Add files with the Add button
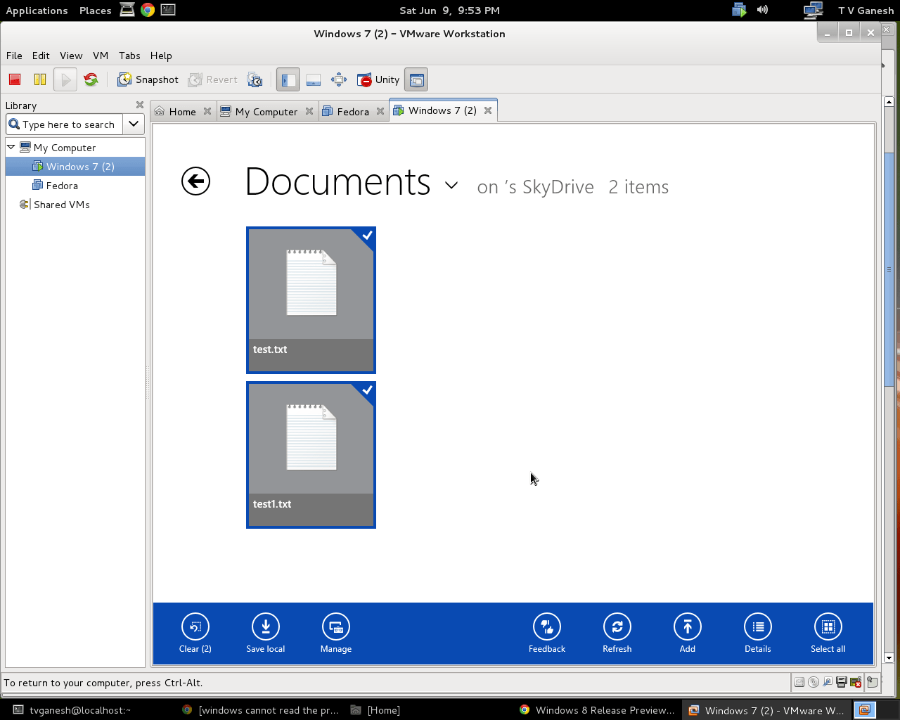 (688, 634)
